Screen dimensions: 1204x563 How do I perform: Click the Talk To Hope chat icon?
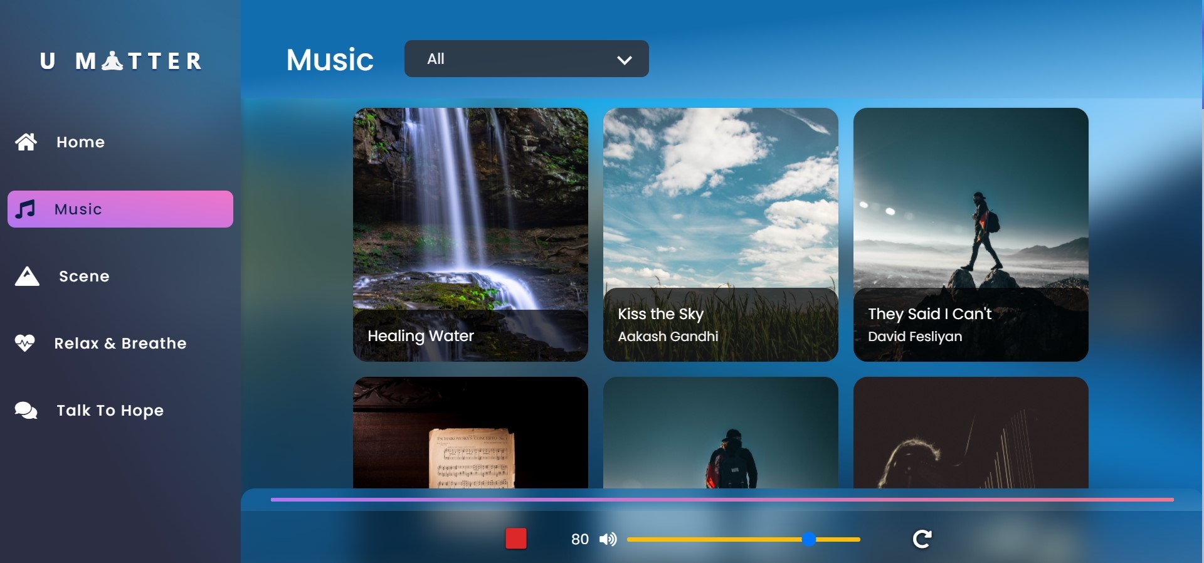tap(26, 410)
